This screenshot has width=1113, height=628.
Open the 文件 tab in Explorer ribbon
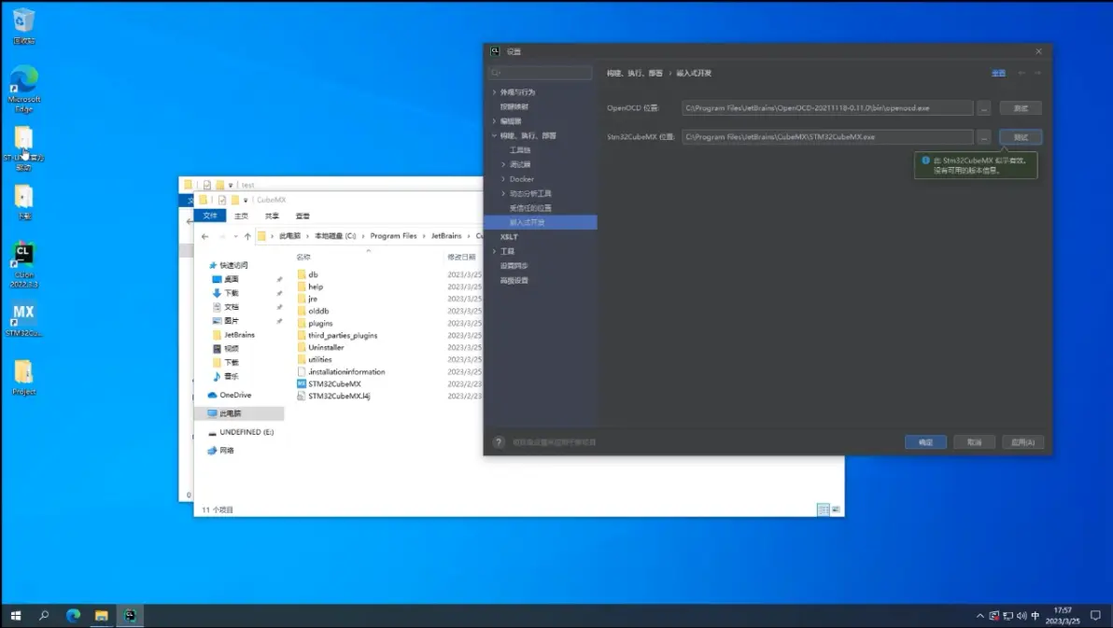click(x=210, y=216)
